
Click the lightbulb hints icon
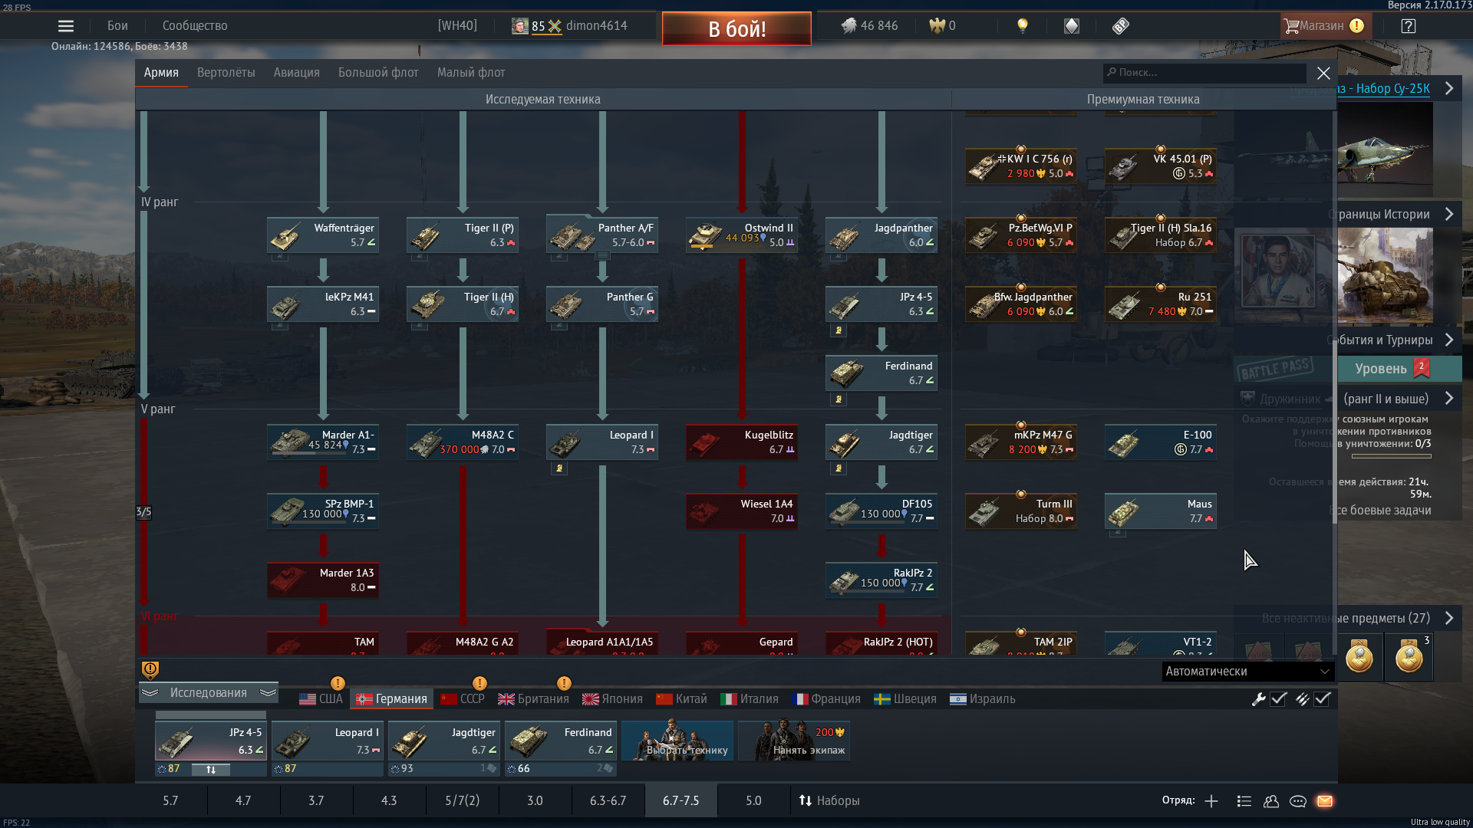[x=1022, y=26]
